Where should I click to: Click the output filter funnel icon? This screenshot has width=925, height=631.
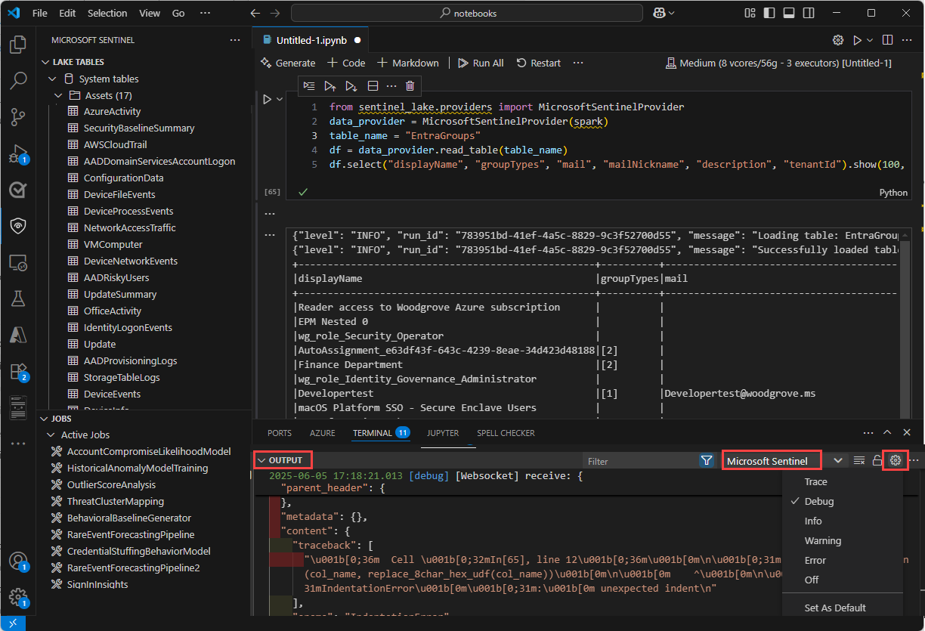[x=707, y=460]
